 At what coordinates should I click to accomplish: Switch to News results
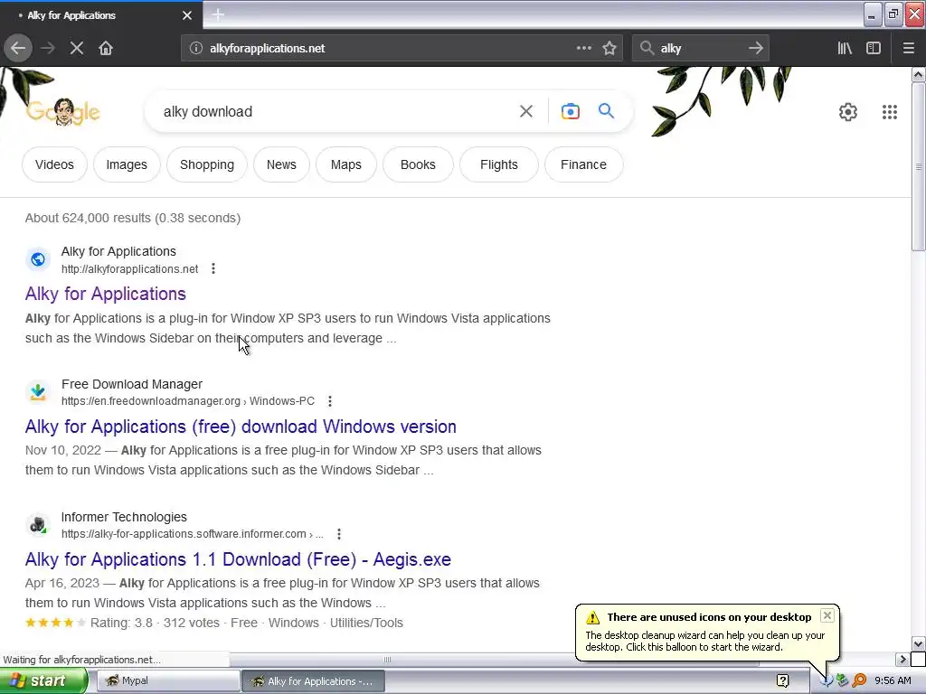click(x=281, y=164)
